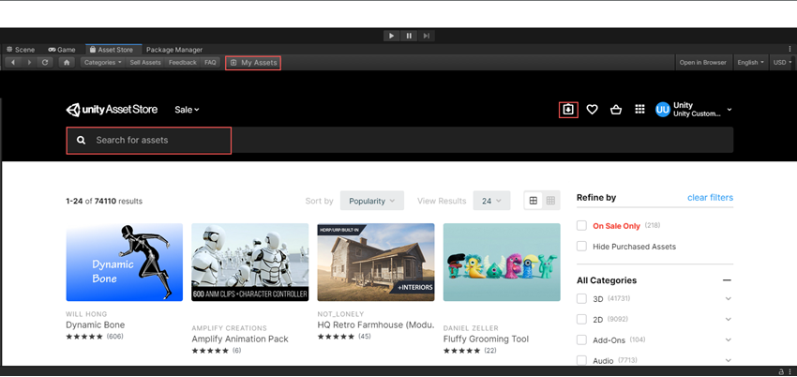Click publisher DANIEL ZELLER
The image size is (797, 377).
(471, 328)
